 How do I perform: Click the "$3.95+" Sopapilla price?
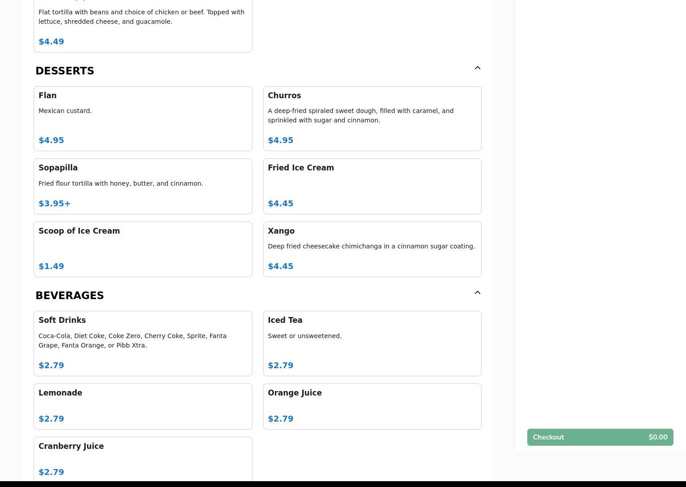coord(55,204)
